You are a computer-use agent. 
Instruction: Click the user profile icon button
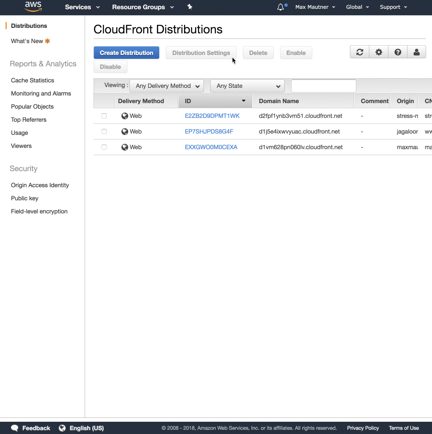point(416,52)
